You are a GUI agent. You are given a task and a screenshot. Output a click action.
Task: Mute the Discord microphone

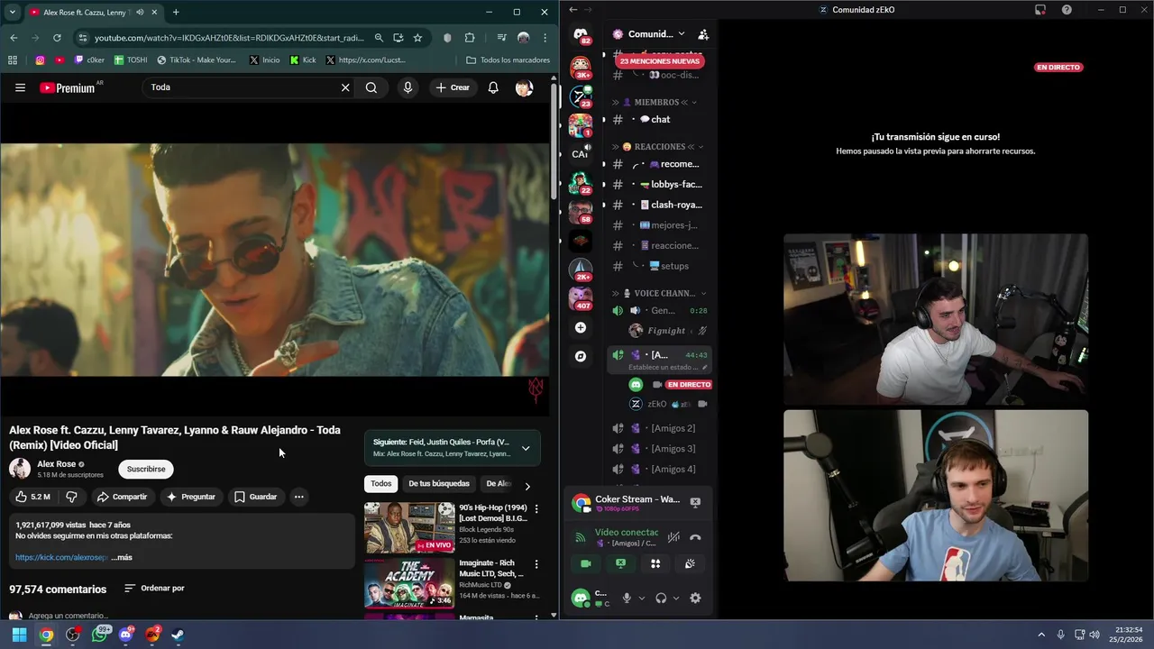pyautogui.click(x=627, y=598)
